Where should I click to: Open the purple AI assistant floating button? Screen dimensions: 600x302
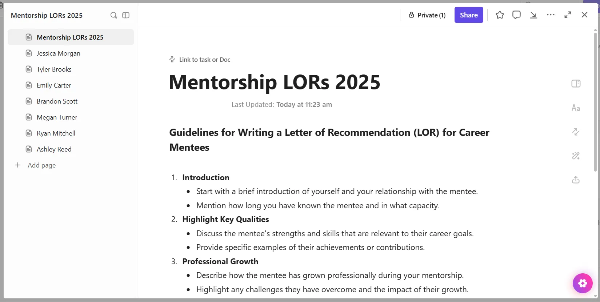(x=583, y=283)
